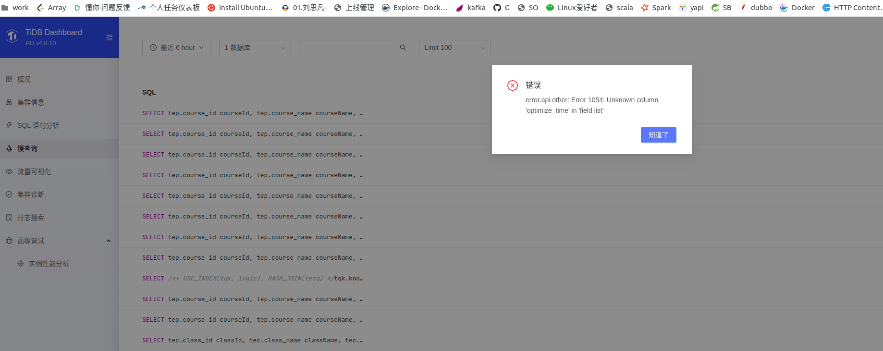
Task: Open the 流量可视化 page
Action: pos(60,171)
